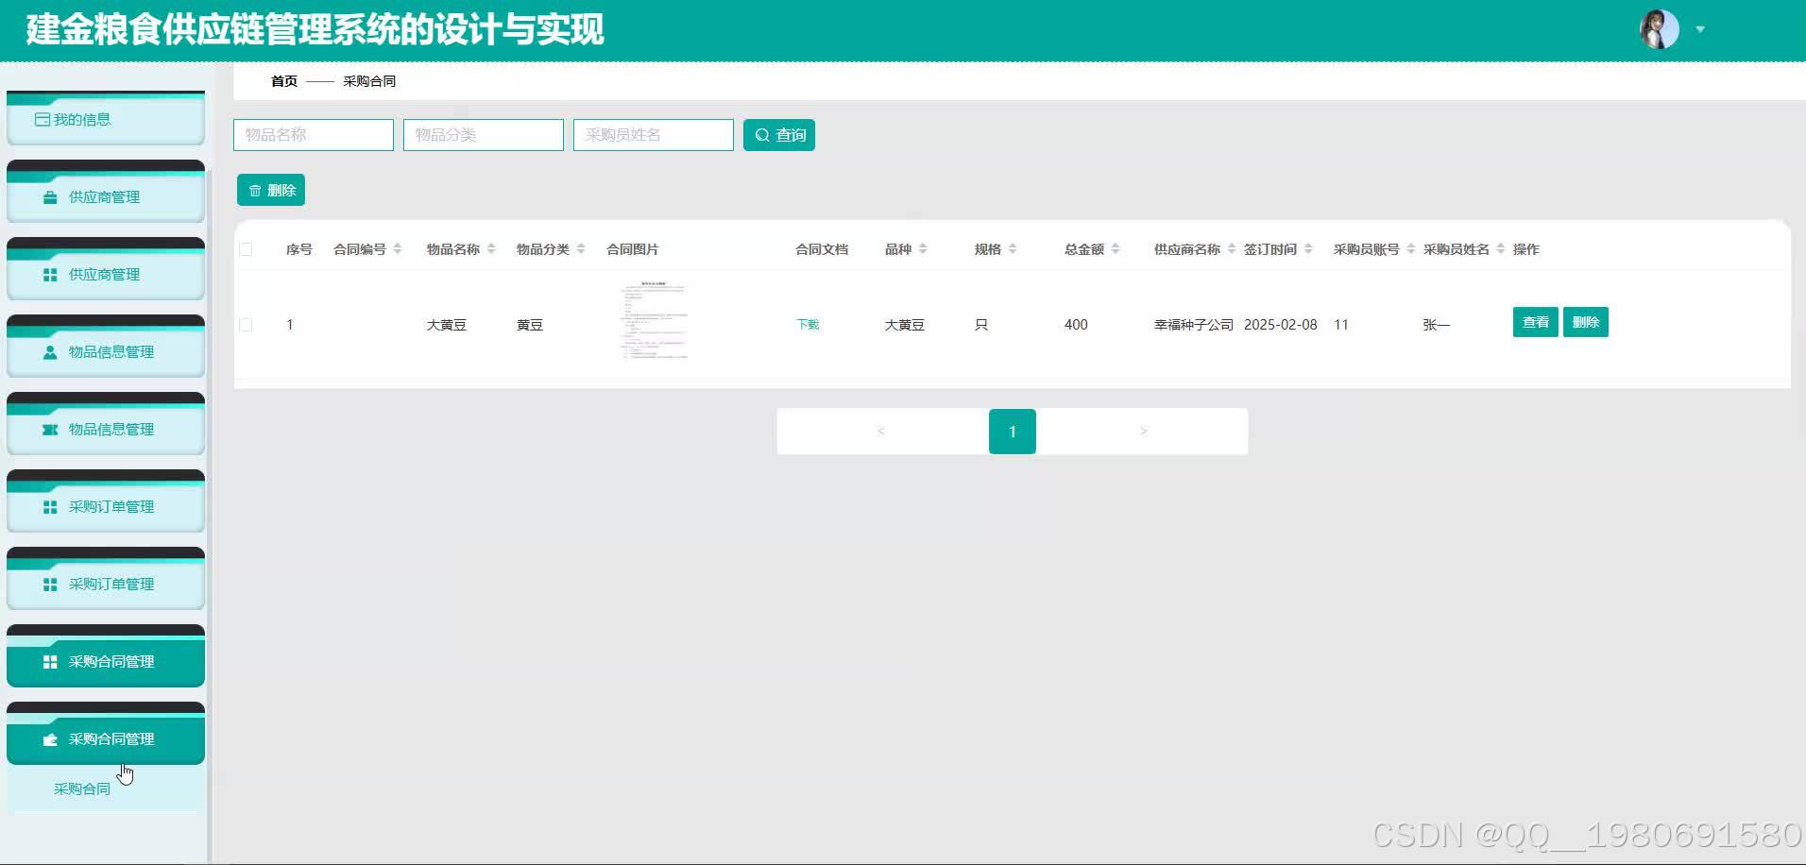The width and height of the screenshot is (1806, 865).
Task: Sort by 采购员账号 column arrows
Action: (1411, 249)
